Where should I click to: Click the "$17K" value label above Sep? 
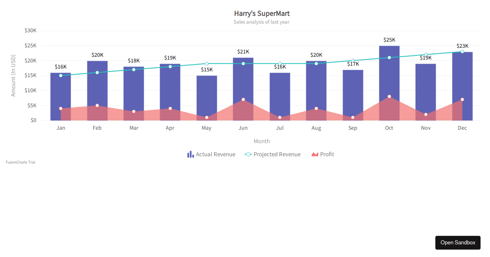pyautogui.click(x=353, y=64)
